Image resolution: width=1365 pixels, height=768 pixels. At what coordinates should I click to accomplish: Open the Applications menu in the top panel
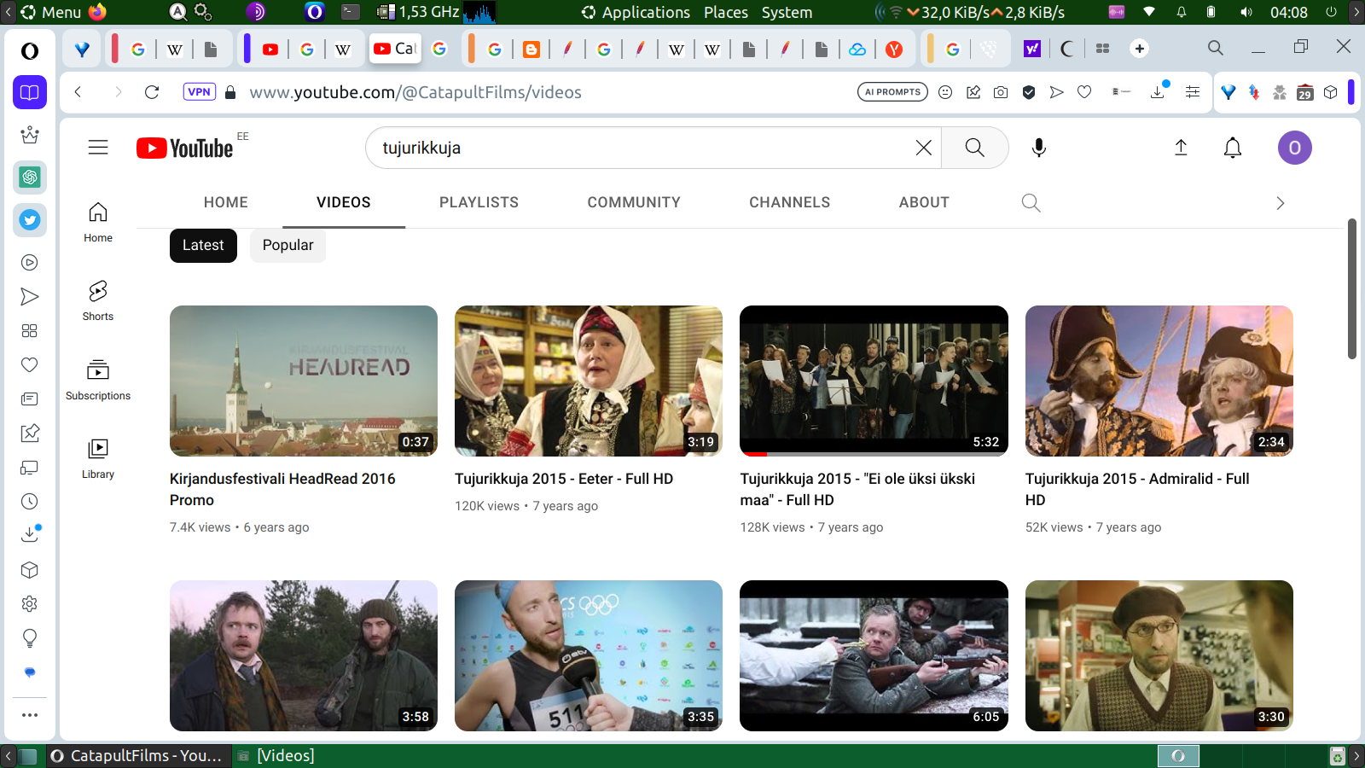tap(645, 13)
